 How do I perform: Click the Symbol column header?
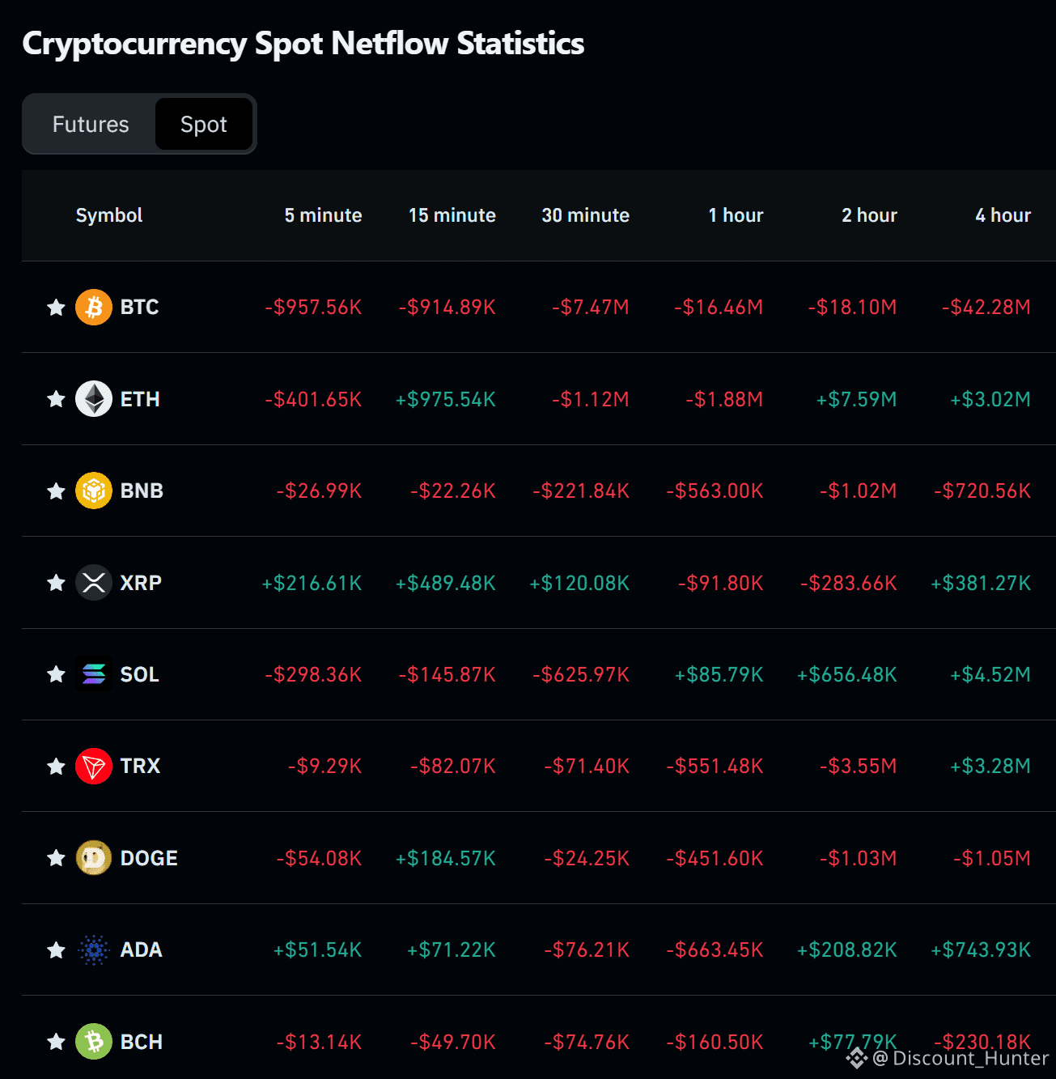[109, 215]
